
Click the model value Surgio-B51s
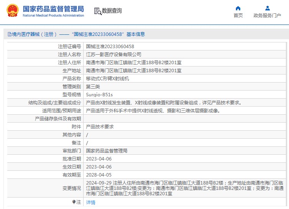point(99,94)
